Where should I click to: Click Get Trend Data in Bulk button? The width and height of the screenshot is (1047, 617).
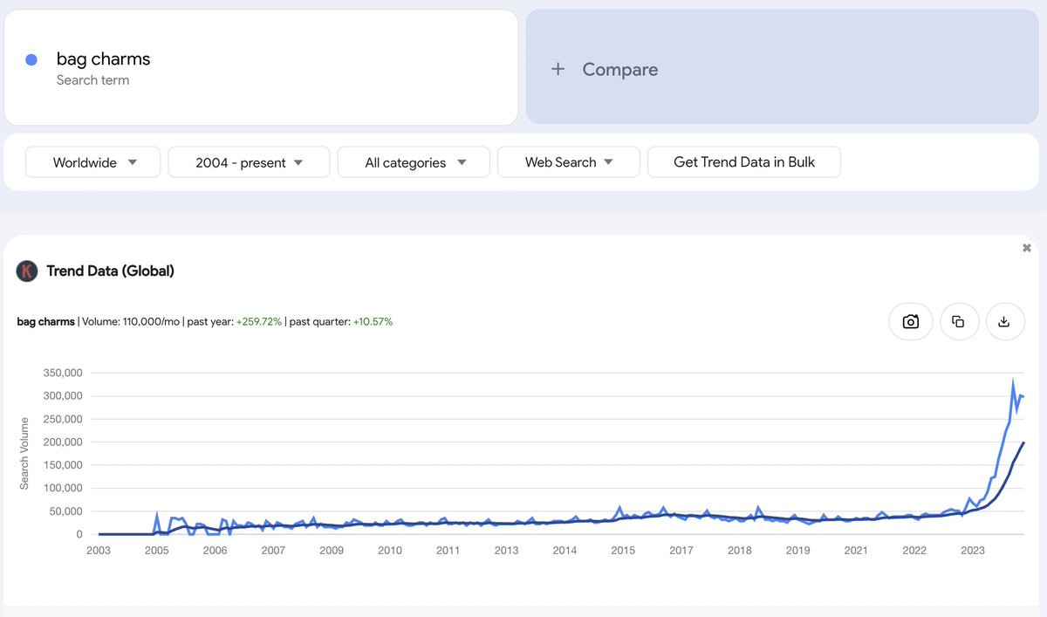744,162
